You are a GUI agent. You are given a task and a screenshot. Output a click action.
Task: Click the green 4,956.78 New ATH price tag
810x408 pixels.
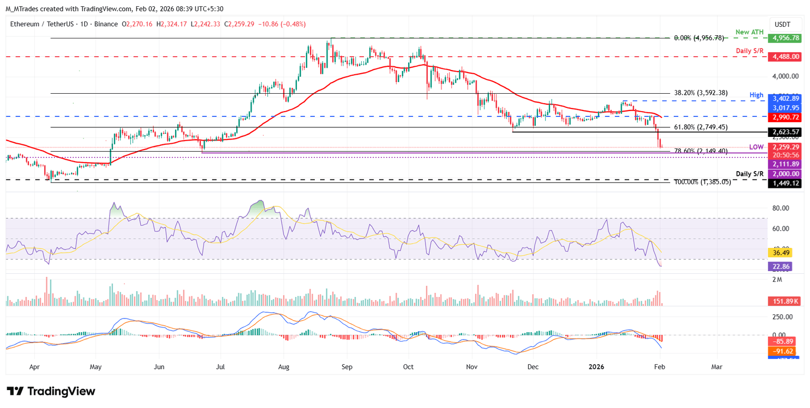[784, 38]
